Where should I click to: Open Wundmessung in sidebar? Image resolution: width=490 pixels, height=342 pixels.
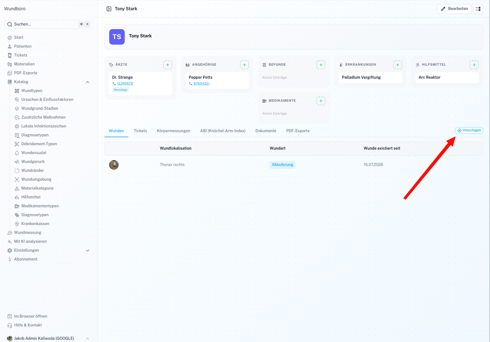pyautogui.click(x=28, y=233)
